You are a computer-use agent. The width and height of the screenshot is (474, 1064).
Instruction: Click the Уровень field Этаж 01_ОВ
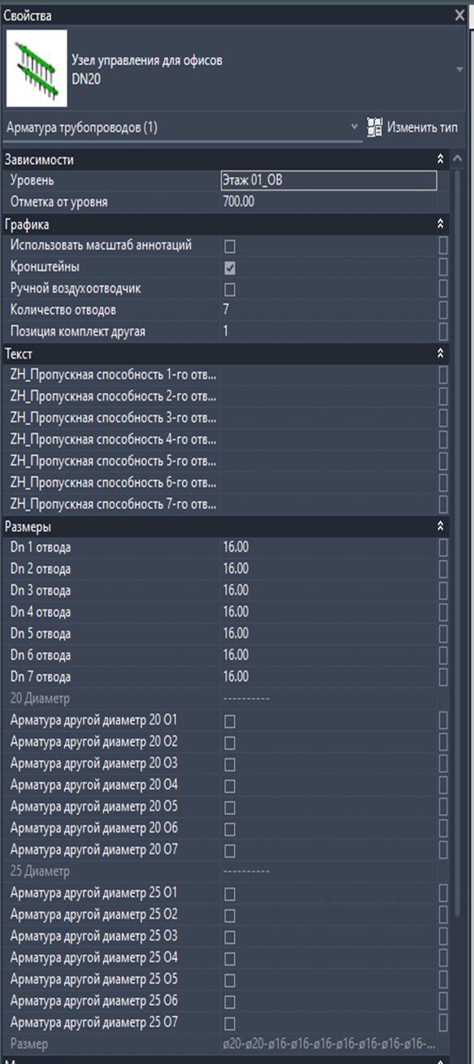[x=328, y=180]
